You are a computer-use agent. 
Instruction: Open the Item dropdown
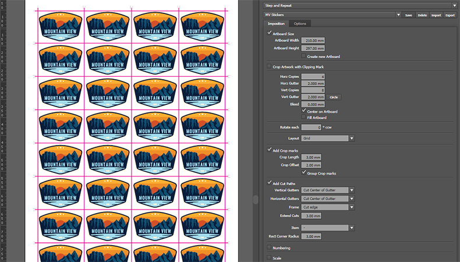click(x=328, y=228)
